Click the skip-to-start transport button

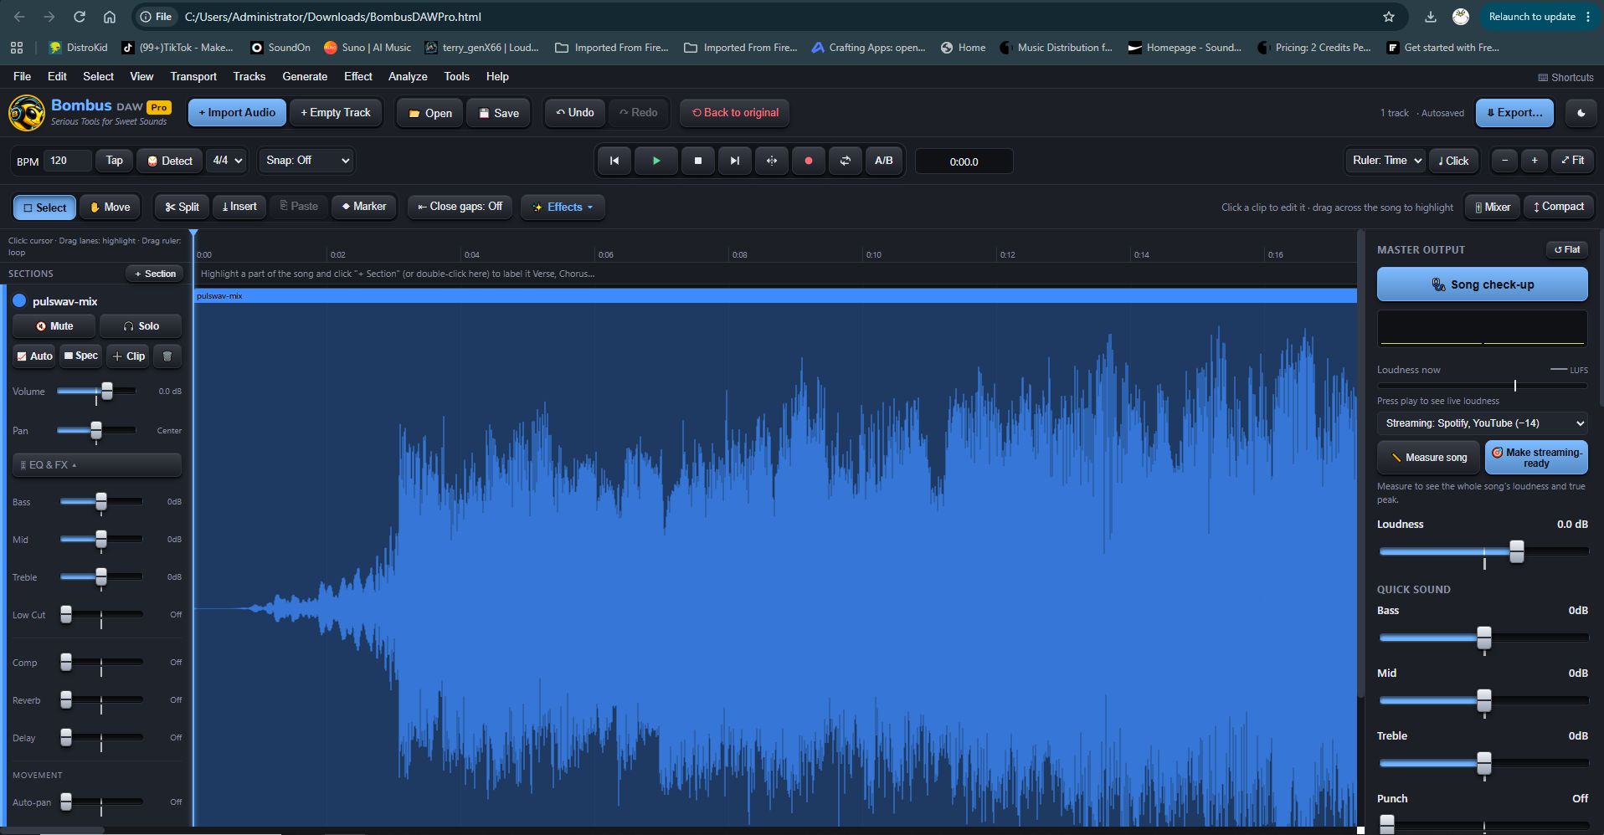614,161
